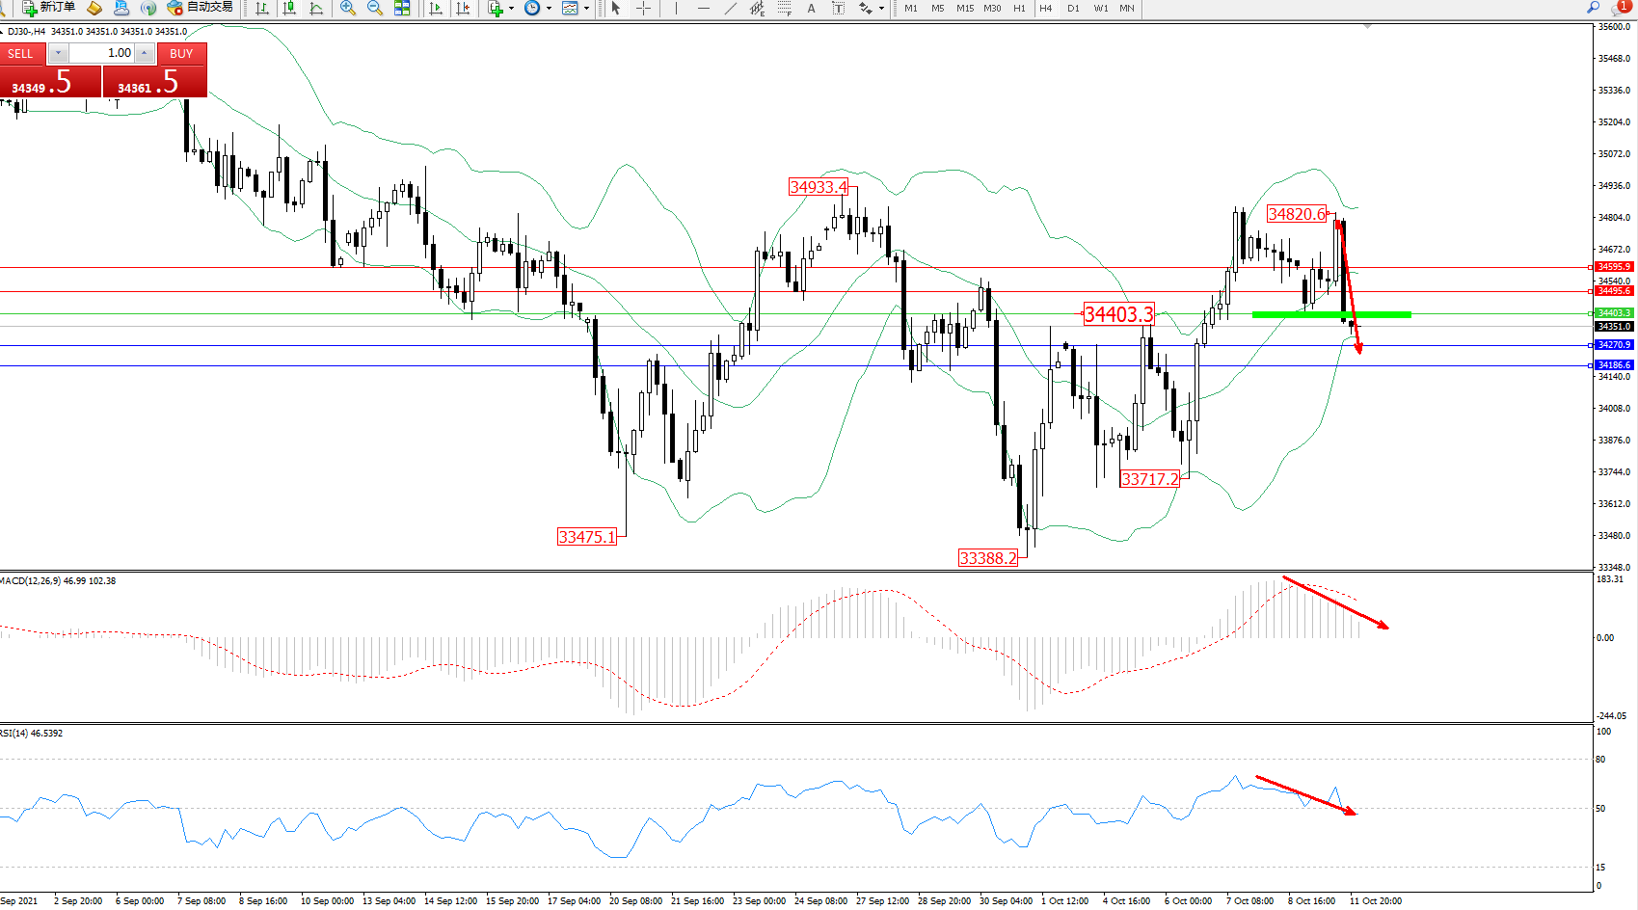Zoom in on the chart
The width and height of the screenshot is (1638, 910).
click(348, 8)
